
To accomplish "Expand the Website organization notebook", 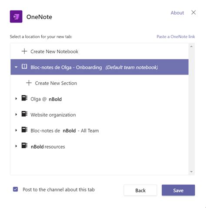I will (16, 115).
